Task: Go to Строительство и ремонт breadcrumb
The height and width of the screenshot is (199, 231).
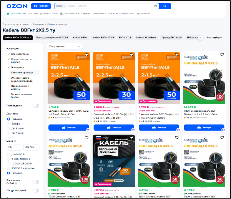Action: click(16, 24)
